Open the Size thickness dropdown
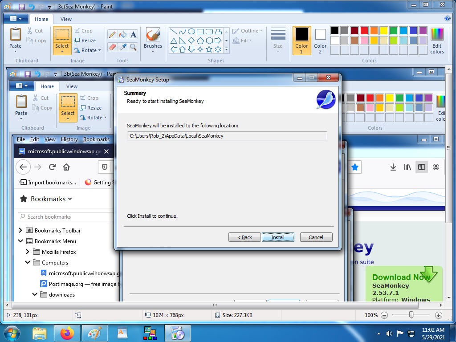Image resolution: width=456 pixels, height=342 pixels. tap(278, 40)
